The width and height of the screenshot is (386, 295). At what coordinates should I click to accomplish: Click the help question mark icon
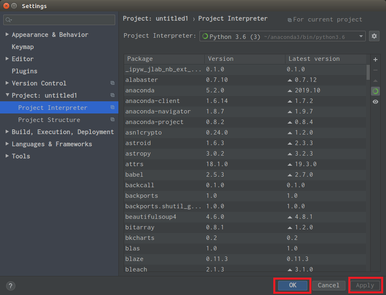(11, 286)
